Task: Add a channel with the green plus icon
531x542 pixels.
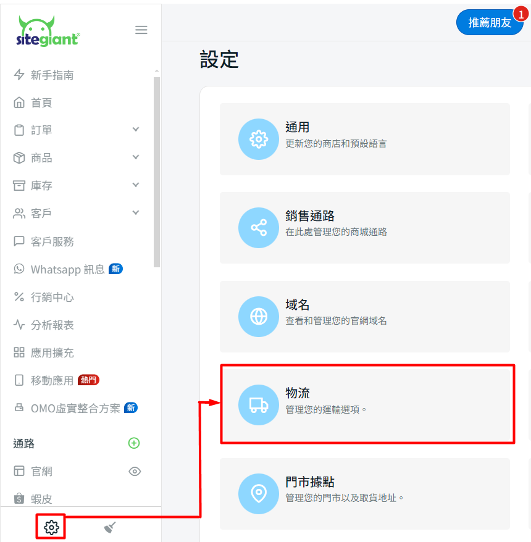Action: 134,443
